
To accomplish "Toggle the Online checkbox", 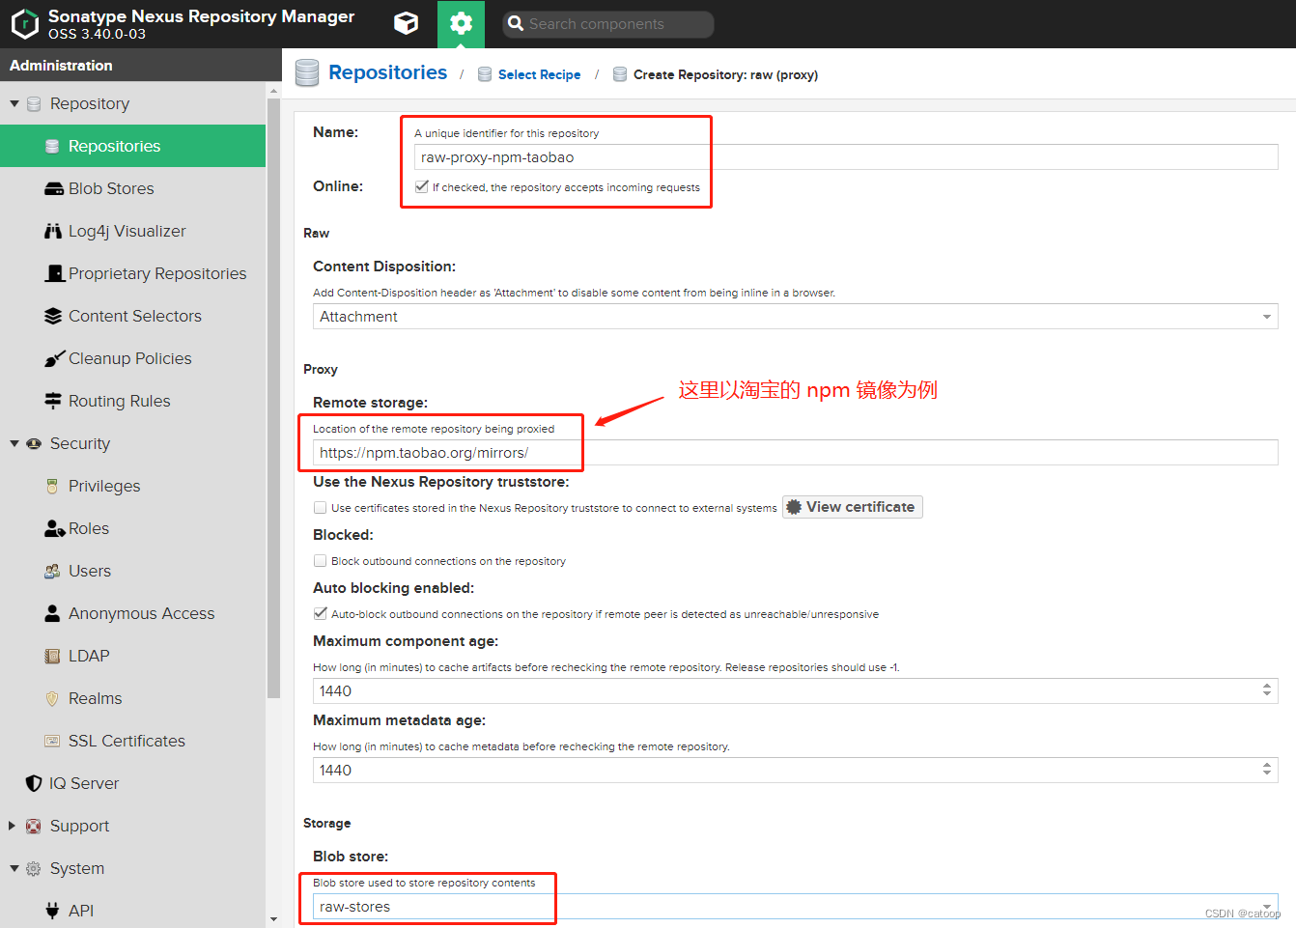I will [422, 186].
